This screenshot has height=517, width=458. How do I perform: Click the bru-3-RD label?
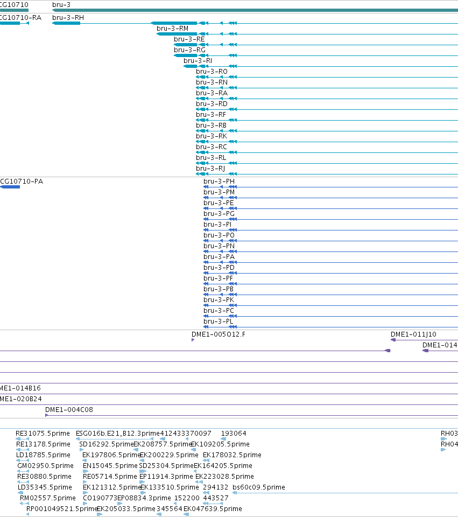212,104
